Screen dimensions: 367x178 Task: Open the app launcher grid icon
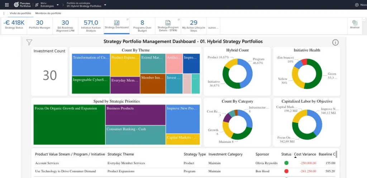click(7, 5)
